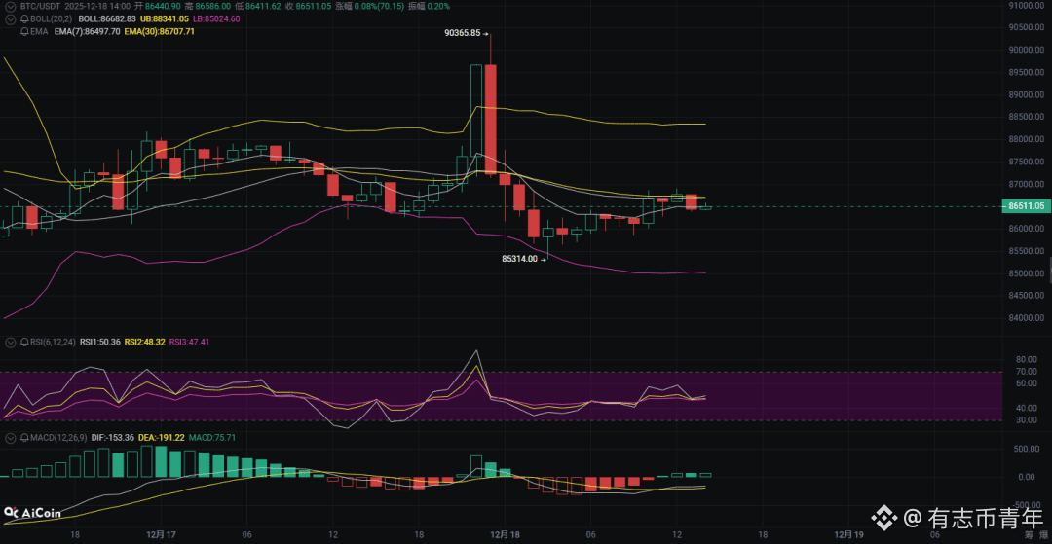
Task: Click the RSI1:50.36 value
Action: 100,343
